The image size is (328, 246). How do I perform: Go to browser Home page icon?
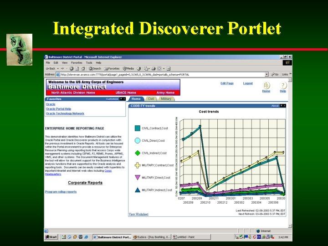pos(83,69)
